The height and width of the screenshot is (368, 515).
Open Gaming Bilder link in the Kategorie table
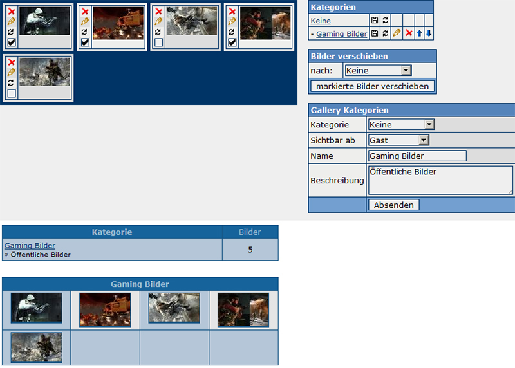coord(30,245)
